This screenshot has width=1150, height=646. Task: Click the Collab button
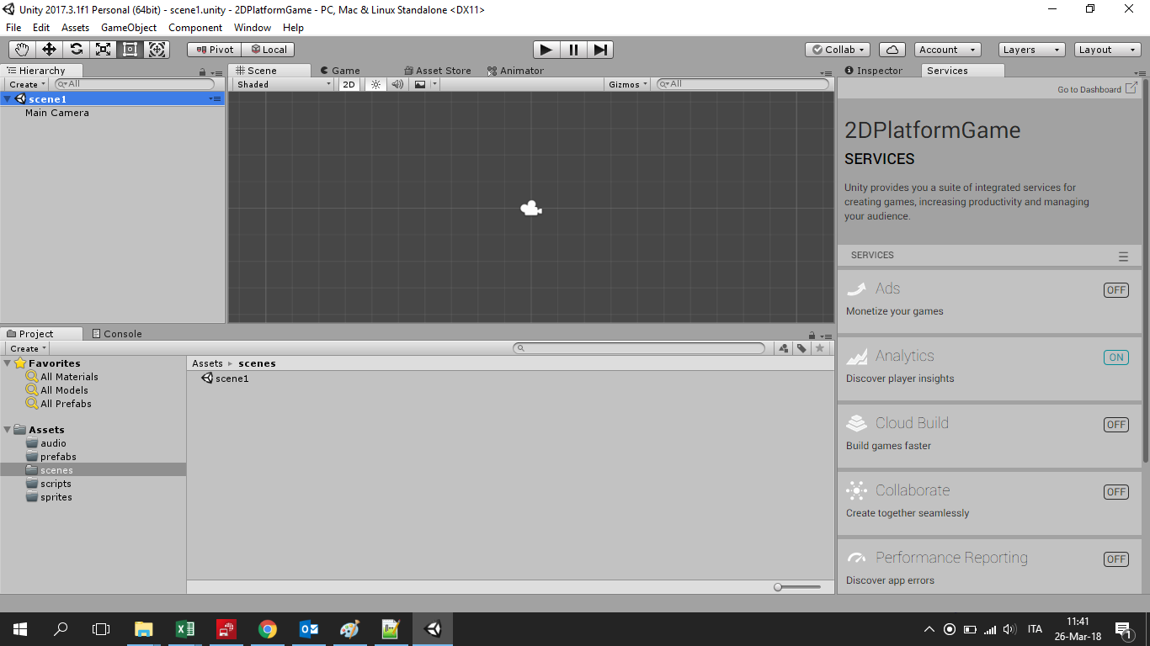[x=837, y=50]
